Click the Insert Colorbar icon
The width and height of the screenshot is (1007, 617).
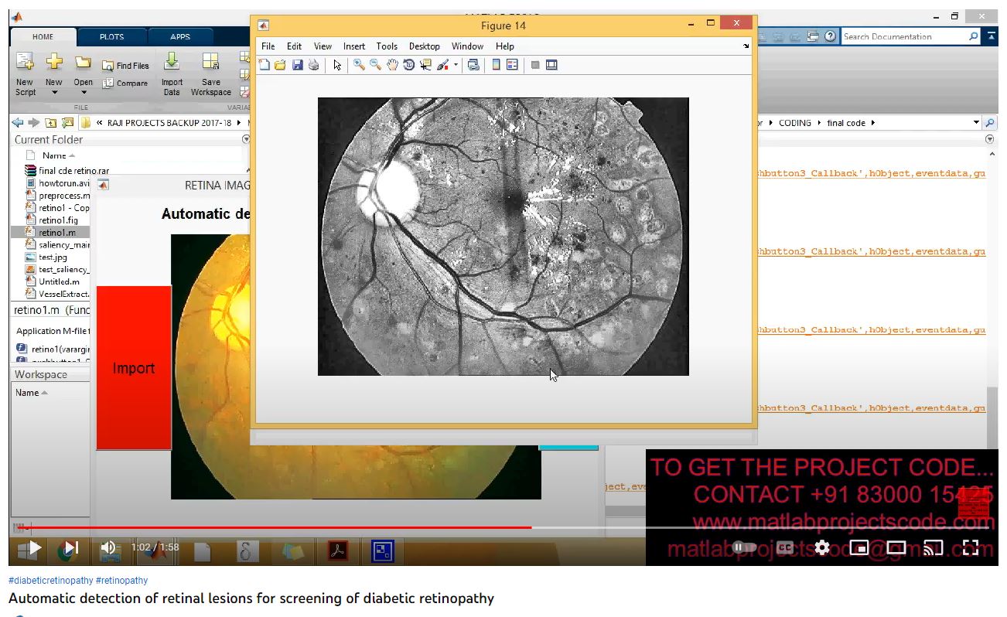496,65
